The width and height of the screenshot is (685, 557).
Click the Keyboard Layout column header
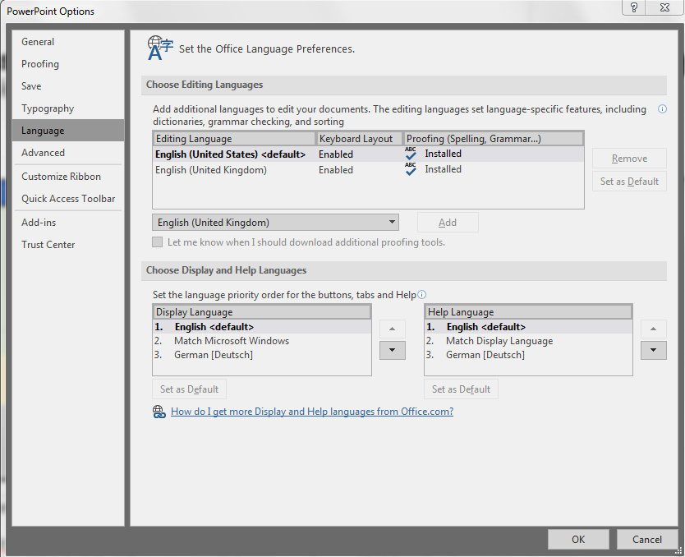(x=360, y=139)
